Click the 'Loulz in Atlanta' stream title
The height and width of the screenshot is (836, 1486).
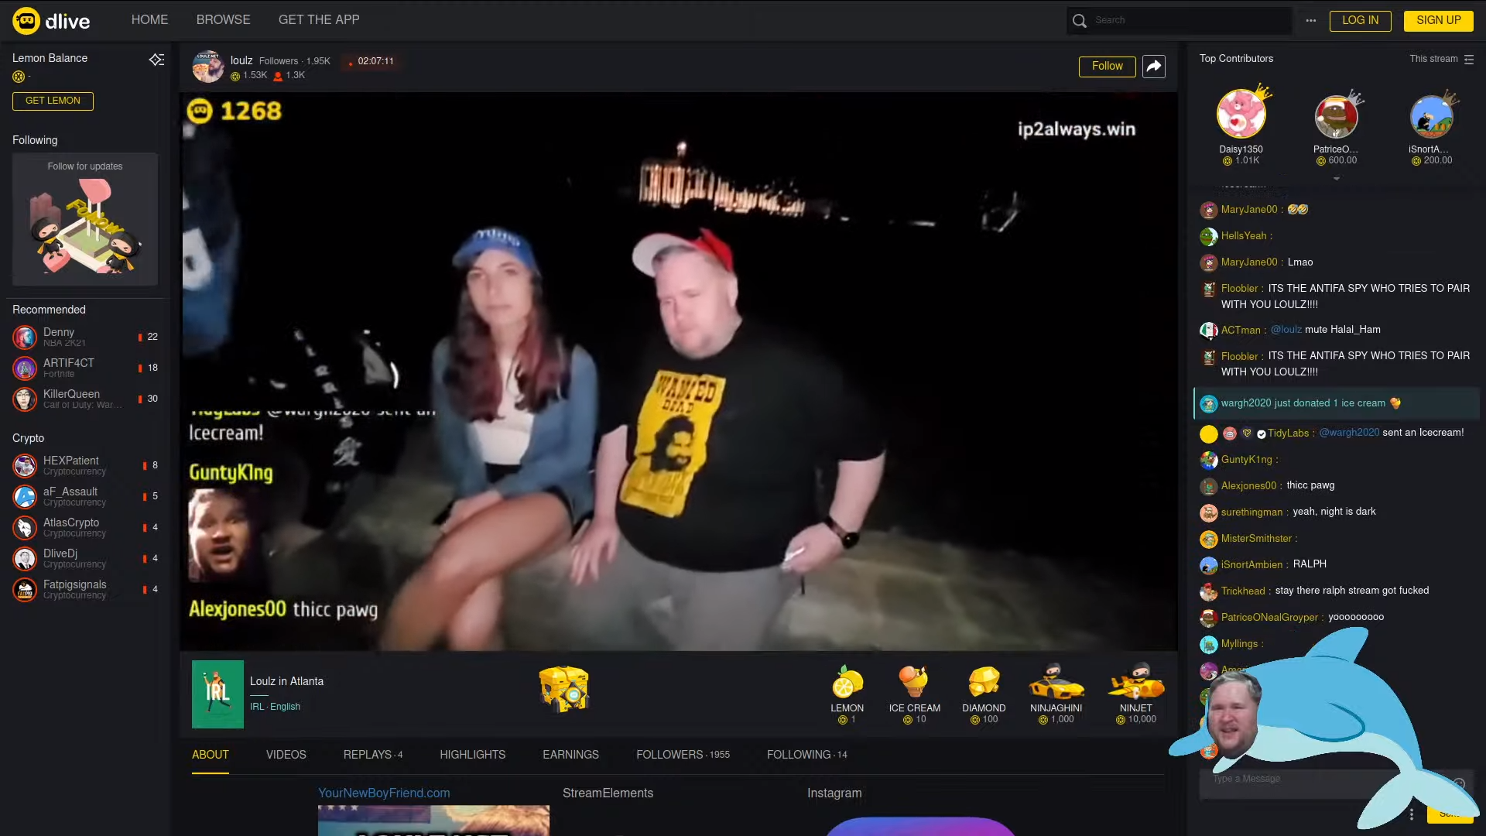tap(286, 681)
